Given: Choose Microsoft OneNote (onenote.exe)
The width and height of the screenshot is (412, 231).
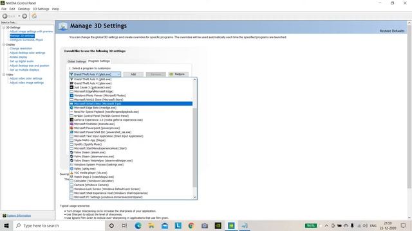Looking at the screenshot, I should pyautogui.click(x=131, y=124).
